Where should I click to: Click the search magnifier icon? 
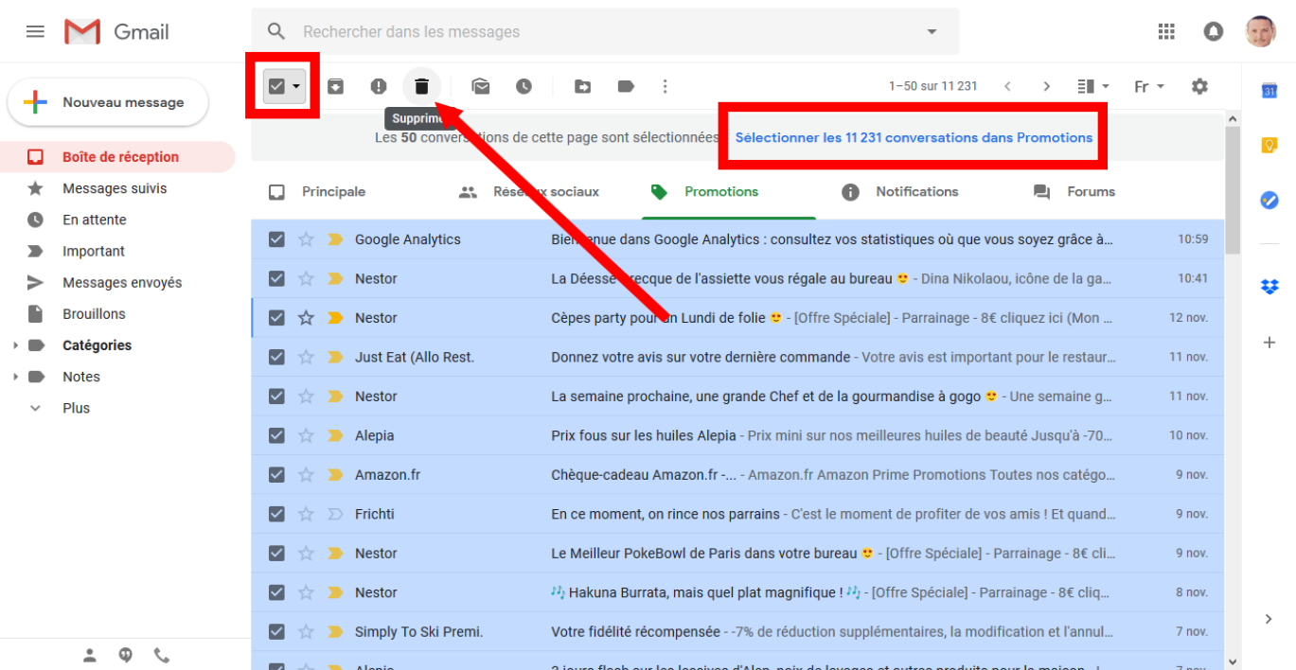click(276, 31)
